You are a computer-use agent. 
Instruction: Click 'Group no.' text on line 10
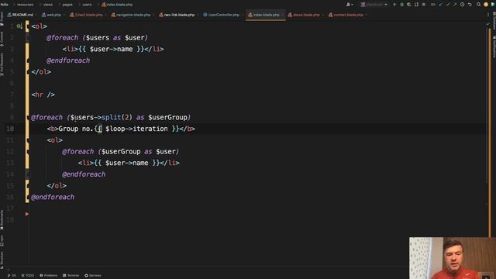(x=76, y=129)
